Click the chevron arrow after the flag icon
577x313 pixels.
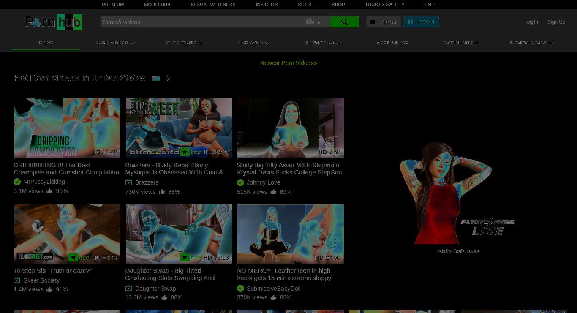168,78
